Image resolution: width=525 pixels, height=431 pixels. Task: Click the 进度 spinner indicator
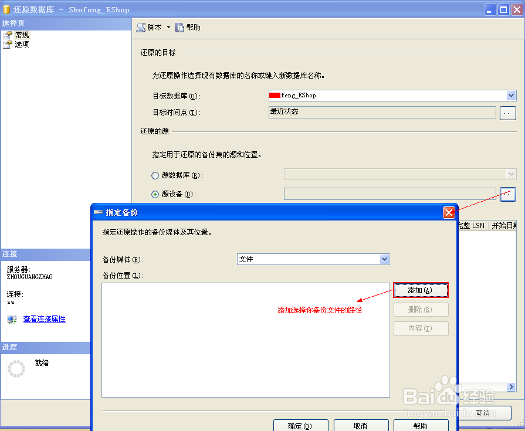point(16,368)
